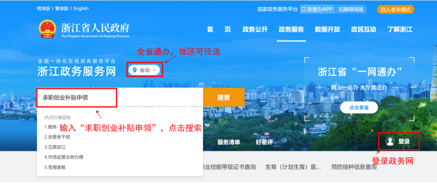437x195 pixels.
Task: Click the orange 搜索 button
Action: [x=224, y=97]
